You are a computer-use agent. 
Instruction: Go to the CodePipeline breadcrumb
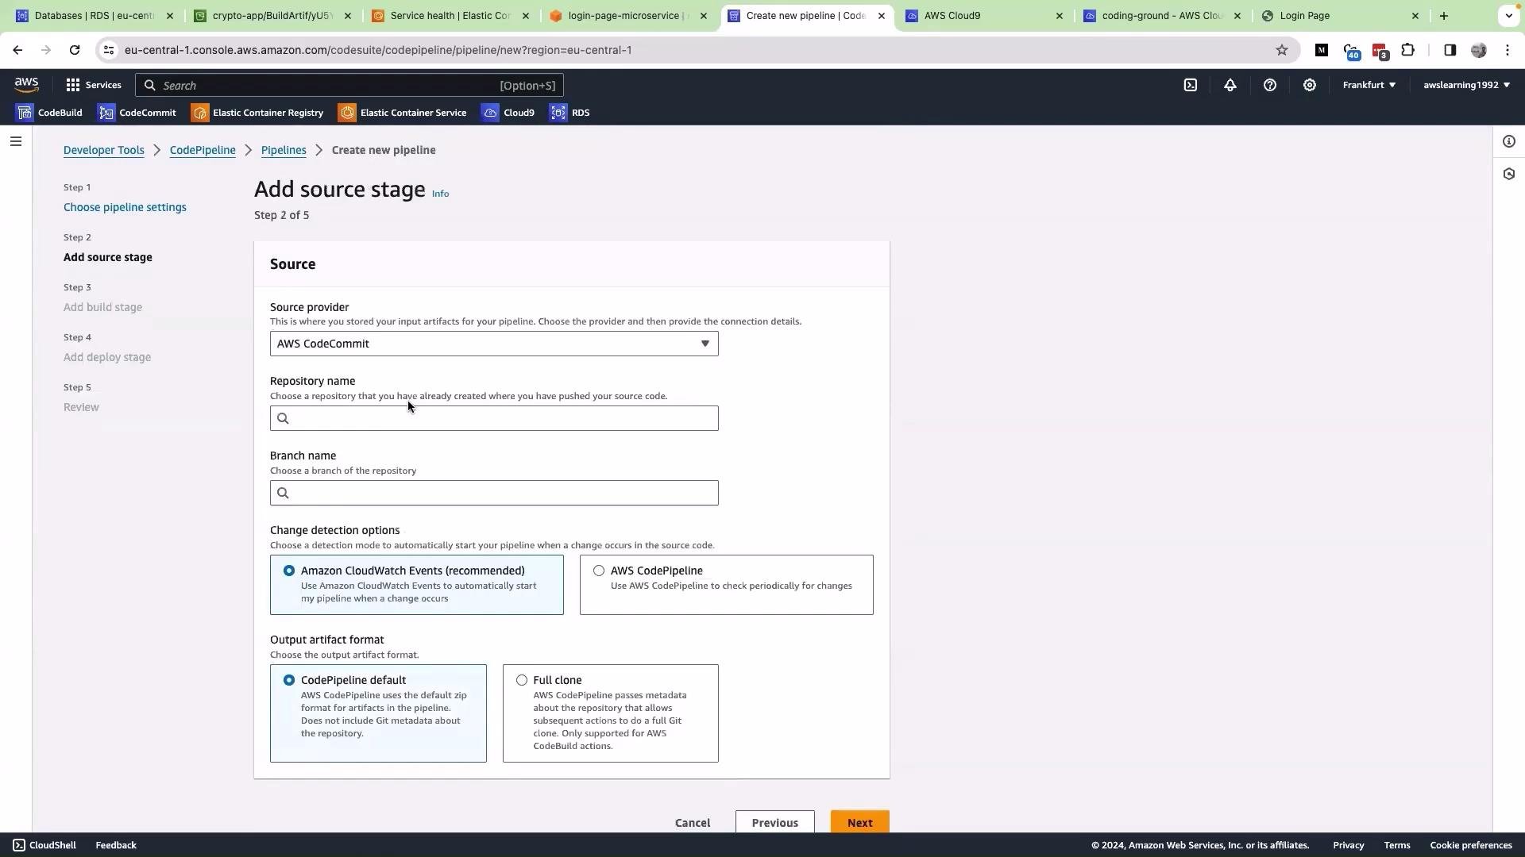click(x=203, y=150)
